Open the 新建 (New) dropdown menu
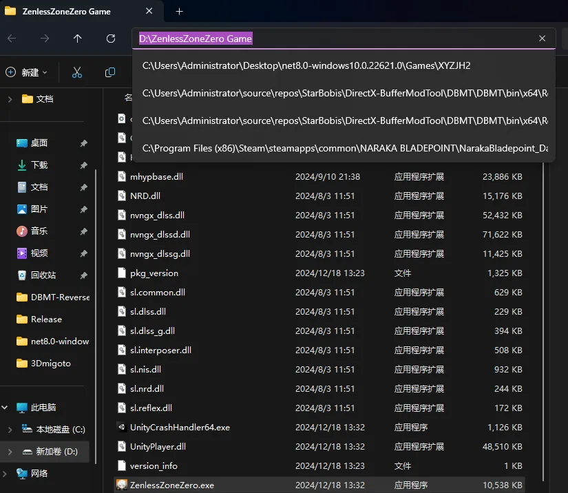 [x=26, y=72]
